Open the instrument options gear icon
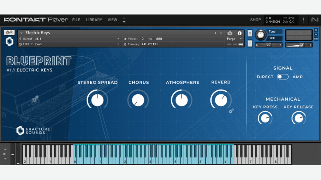 [9, 32]
